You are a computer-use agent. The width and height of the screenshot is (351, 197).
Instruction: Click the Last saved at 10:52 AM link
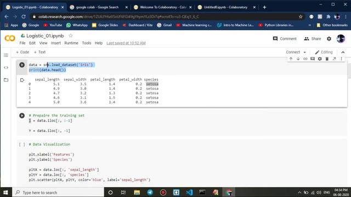(x=126, y=43)
